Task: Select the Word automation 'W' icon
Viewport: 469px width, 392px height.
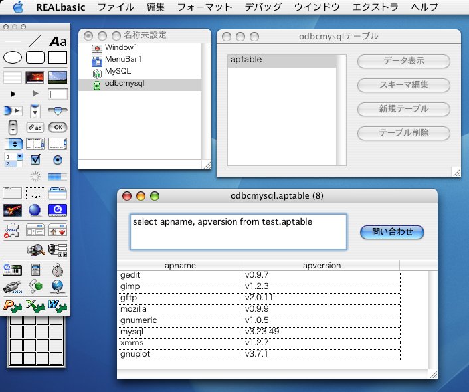Action: [58, 305]
